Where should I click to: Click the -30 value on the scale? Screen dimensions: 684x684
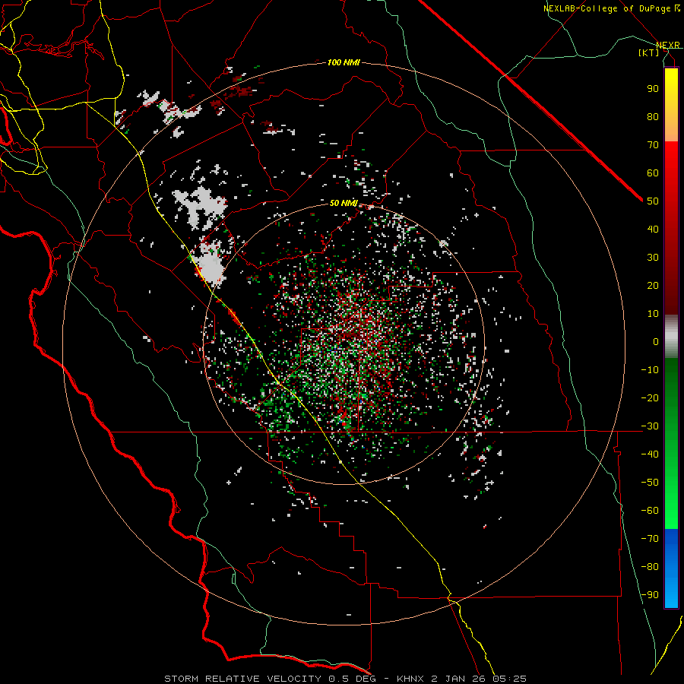[x=650, y=426]
